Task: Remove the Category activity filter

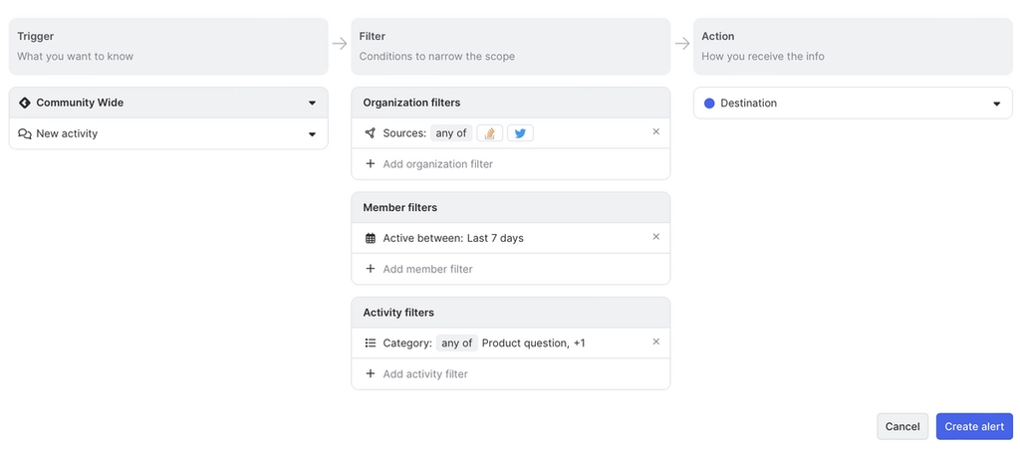Action: [655, 341]
